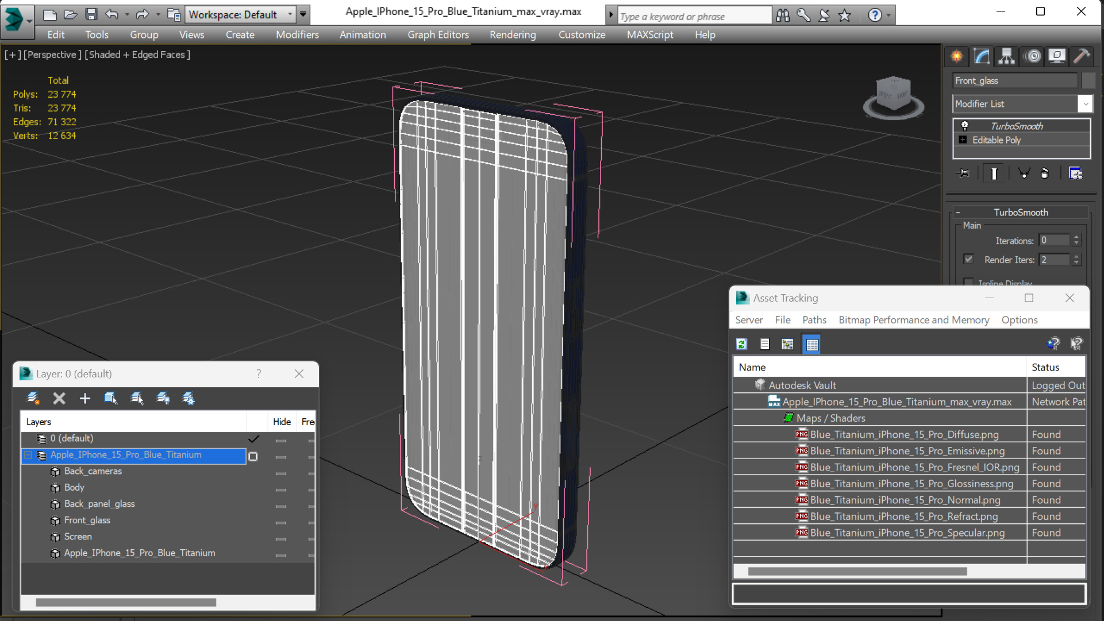This screenshot has height=621, width=1104.
Task: Save scene with the floppy disk icon
Action: [91, 14]
